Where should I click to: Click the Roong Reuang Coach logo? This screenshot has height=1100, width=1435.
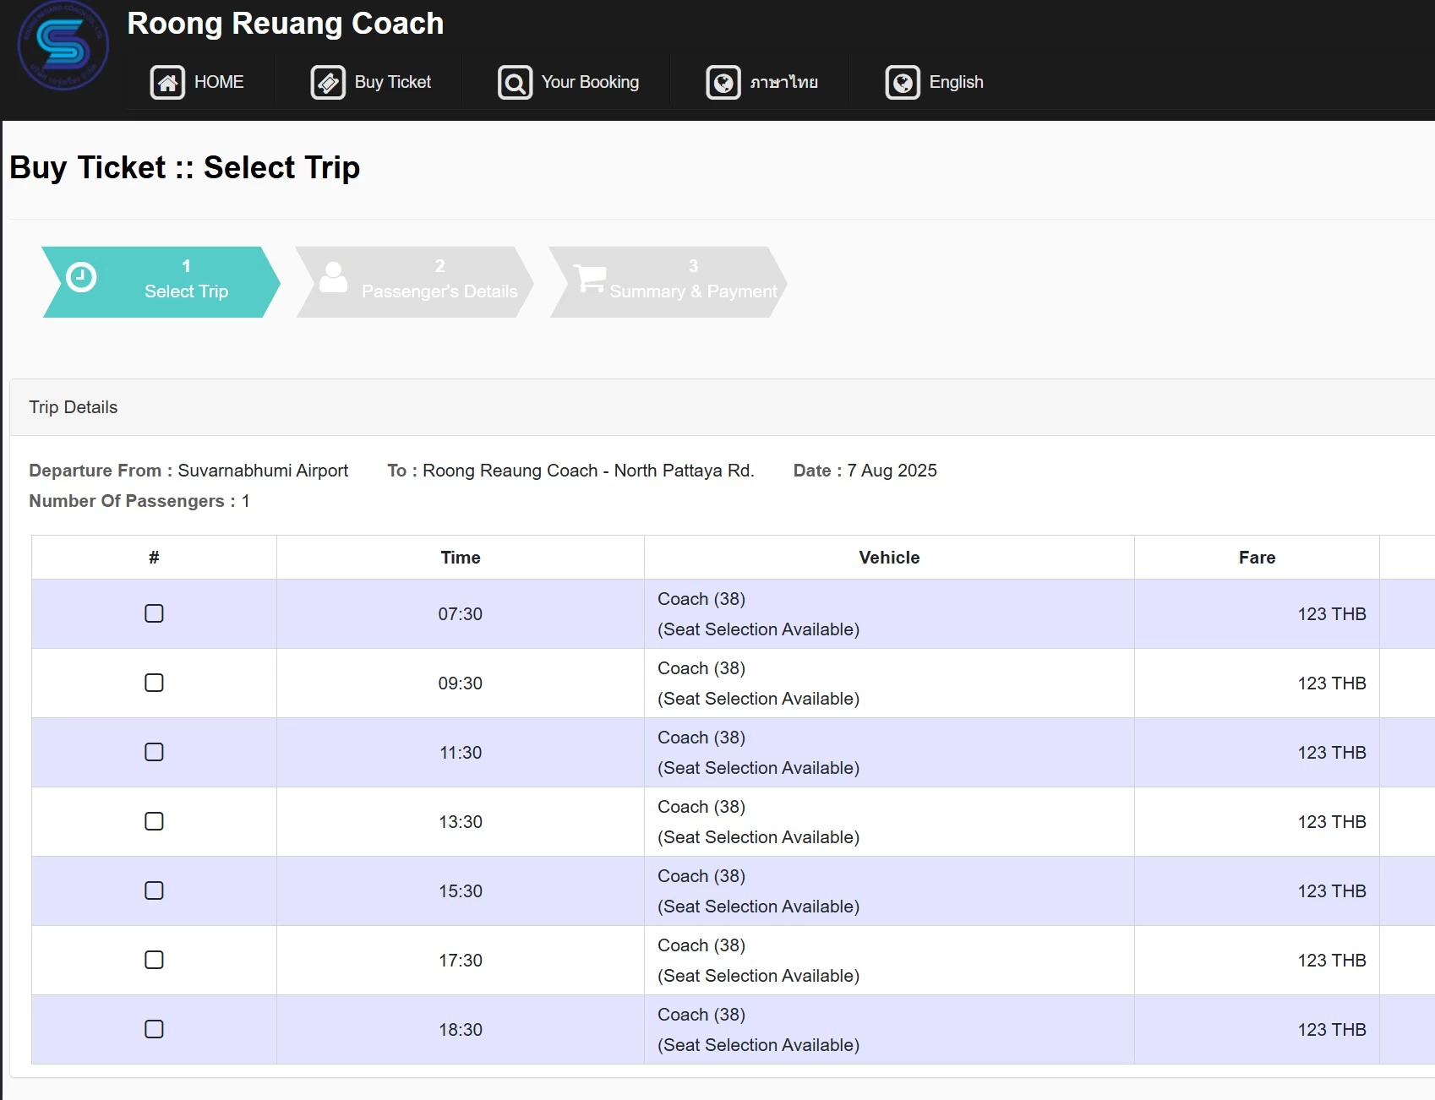tap(63, 46)
